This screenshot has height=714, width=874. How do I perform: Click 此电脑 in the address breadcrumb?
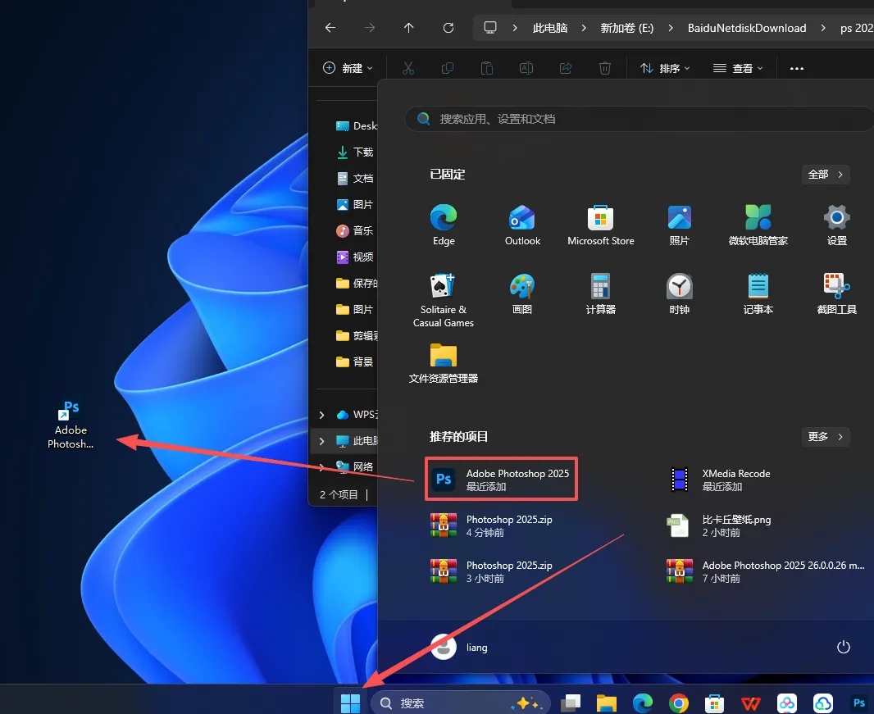click(550, 28)
